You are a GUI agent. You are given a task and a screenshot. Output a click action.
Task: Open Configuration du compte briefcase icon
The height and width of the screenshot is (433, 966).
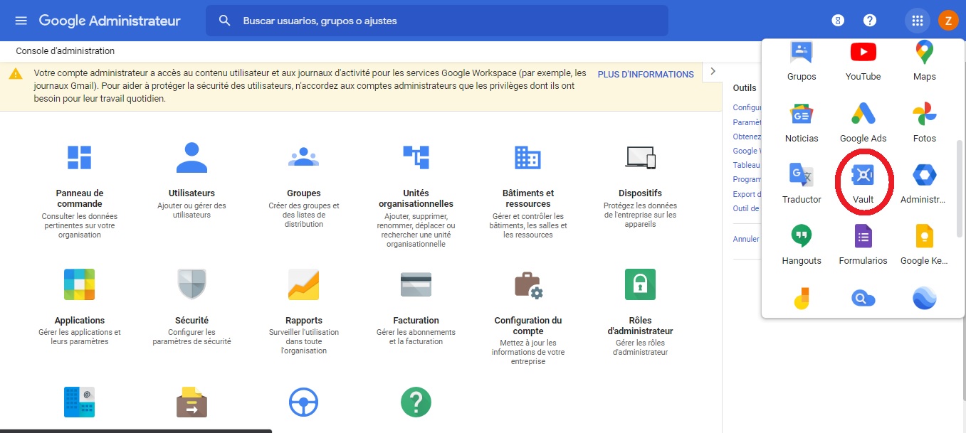527,285
